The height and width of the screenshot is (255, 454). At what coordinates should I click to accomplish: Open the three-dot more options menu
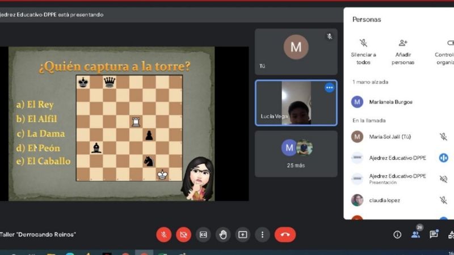(x=262, y=235)
